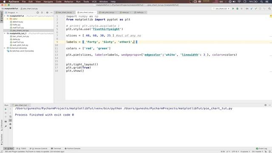Expand the venv folder
Image resolution: width=272 pixels, height=153 pixels.
8,19
